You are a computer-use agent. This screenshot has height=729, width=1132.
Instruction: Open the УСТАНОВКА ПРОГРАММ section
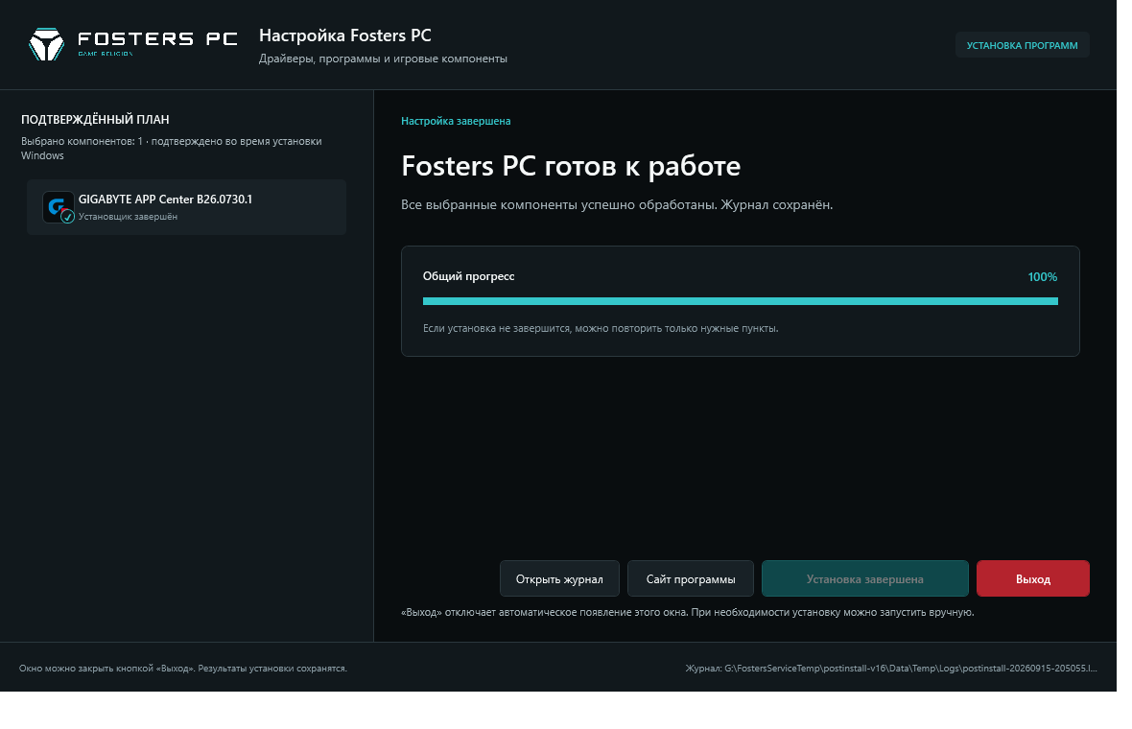1022,45
